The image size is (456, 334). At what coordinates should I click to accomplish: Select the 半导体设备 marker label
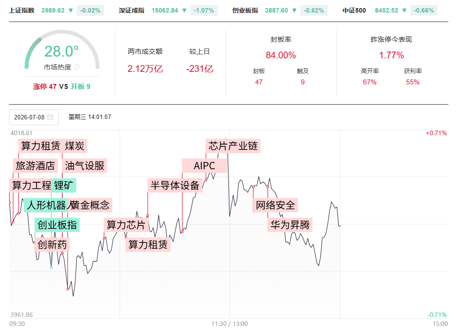point(175,185)
